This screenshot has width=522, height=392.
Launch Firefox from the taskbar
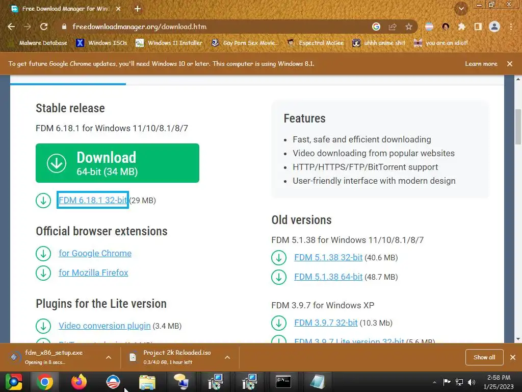(x=79, y=382)
